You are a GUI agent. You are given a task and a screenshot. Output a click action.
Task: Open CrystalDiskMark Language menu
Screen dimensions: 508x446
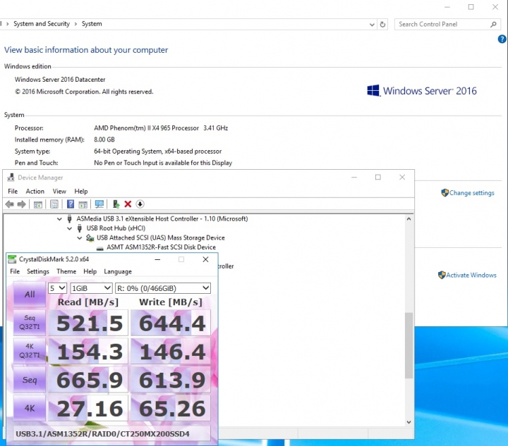[118, 271]
